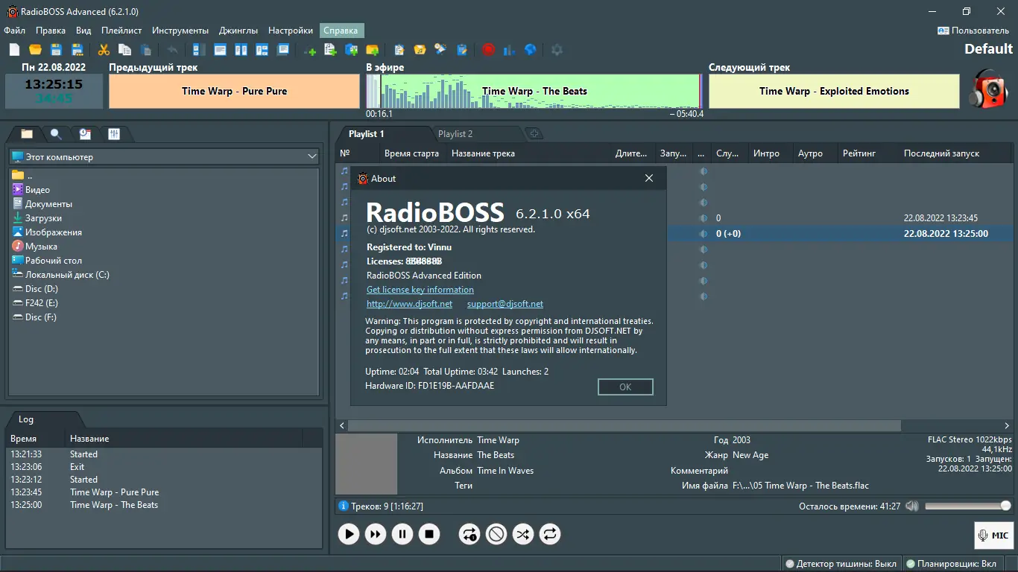
Task: Switch to the Playlist 2 tab
Action: [455, 134]
